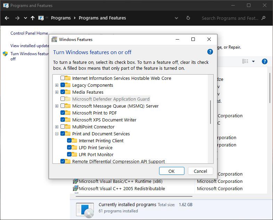The height and width of the screenshot is (220, 273).
Task: Select Microsoft Visual C++ 2005 Redistributable entry
Action: click(x=122, y=188)
